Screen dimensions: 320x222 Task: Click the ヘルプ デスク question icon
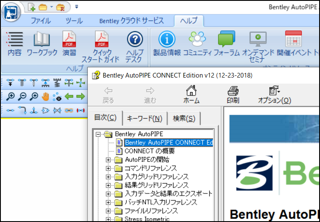coord(135,47)
